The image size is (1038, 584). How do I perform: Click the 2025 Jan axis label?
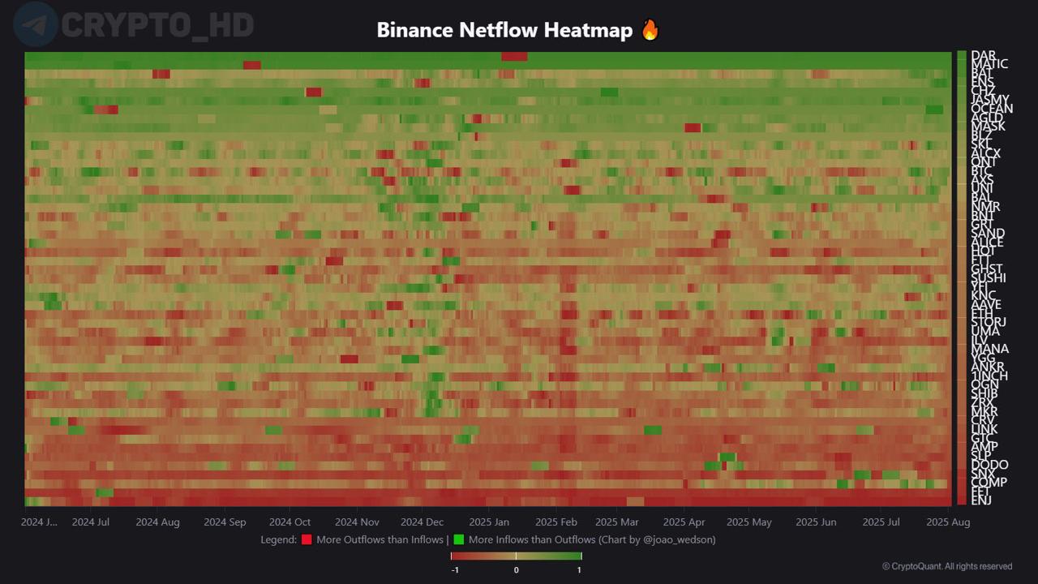pyautogui.click(x=489, y=522)
